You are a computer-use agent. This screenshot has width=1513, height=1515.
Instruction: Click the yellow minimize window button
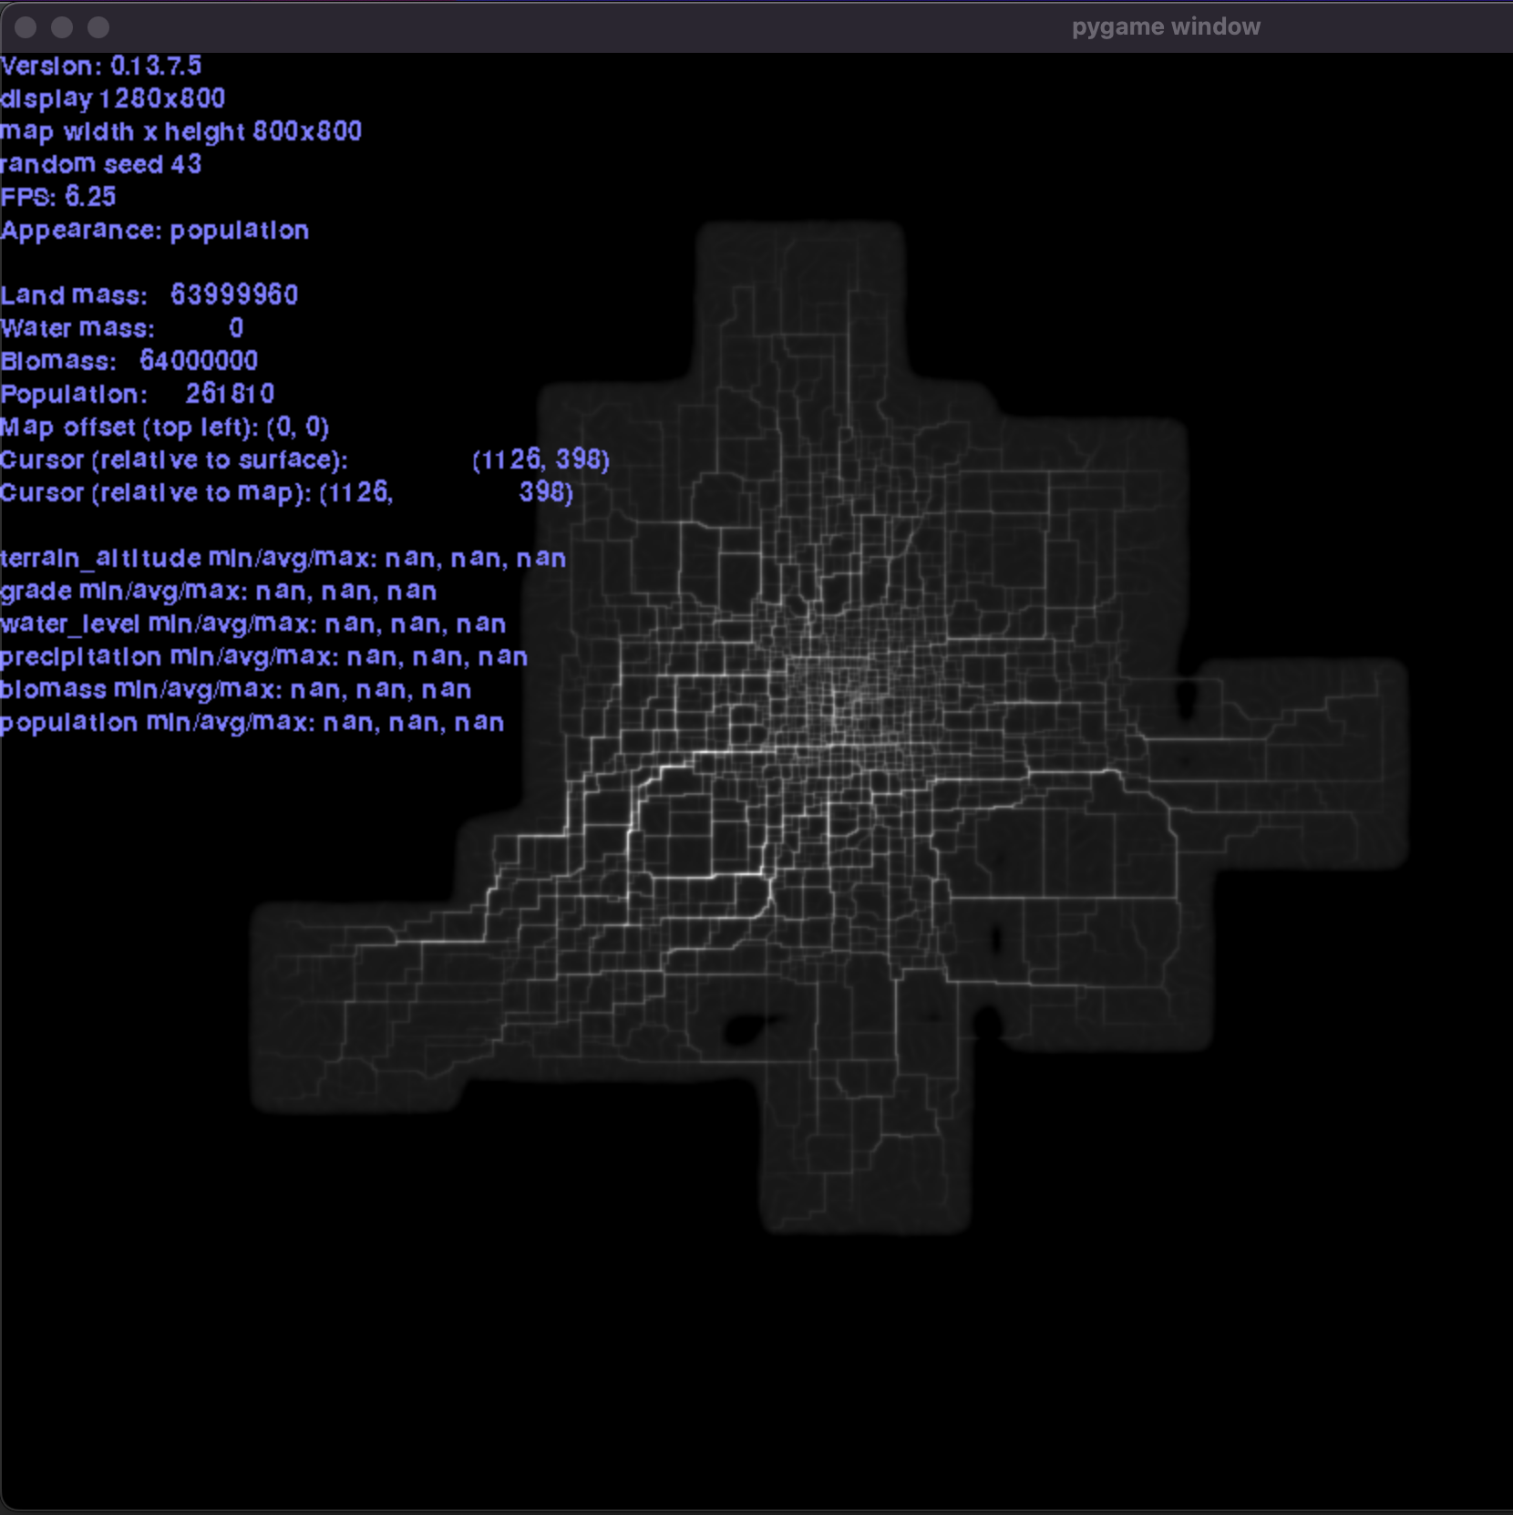[62, 27]
